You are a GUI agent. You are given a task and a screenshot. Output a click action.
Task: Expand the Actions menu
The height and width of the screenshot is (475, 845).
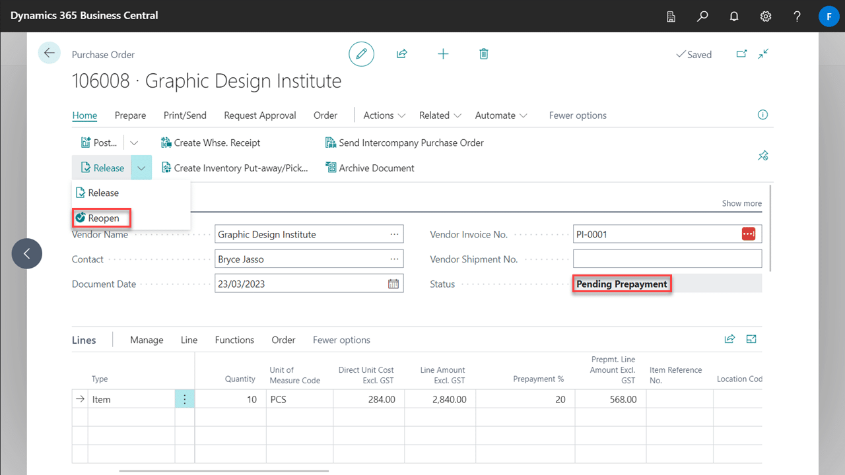coord(384,115)
